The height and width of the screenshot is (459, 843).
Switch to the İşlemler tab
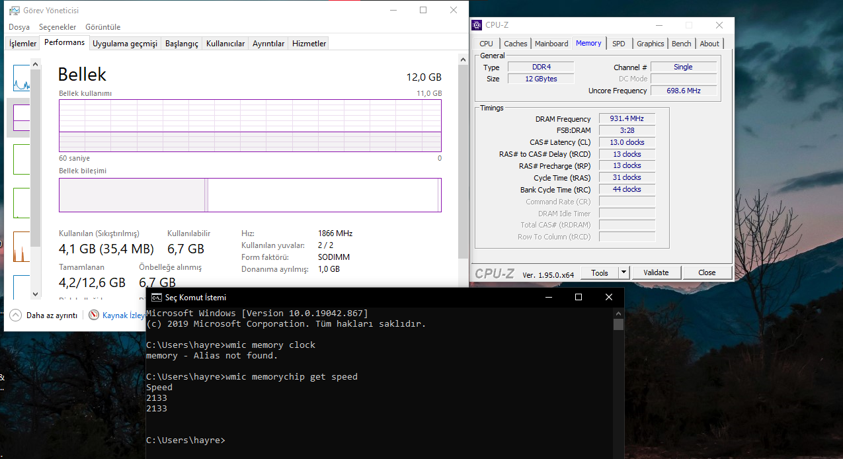click(x=22, y=44)
